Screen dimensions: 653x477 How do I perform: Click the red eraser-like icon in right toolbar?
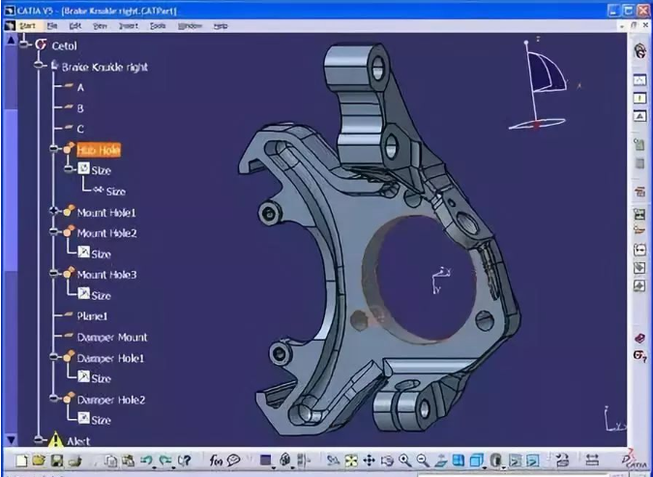(640, 338)
